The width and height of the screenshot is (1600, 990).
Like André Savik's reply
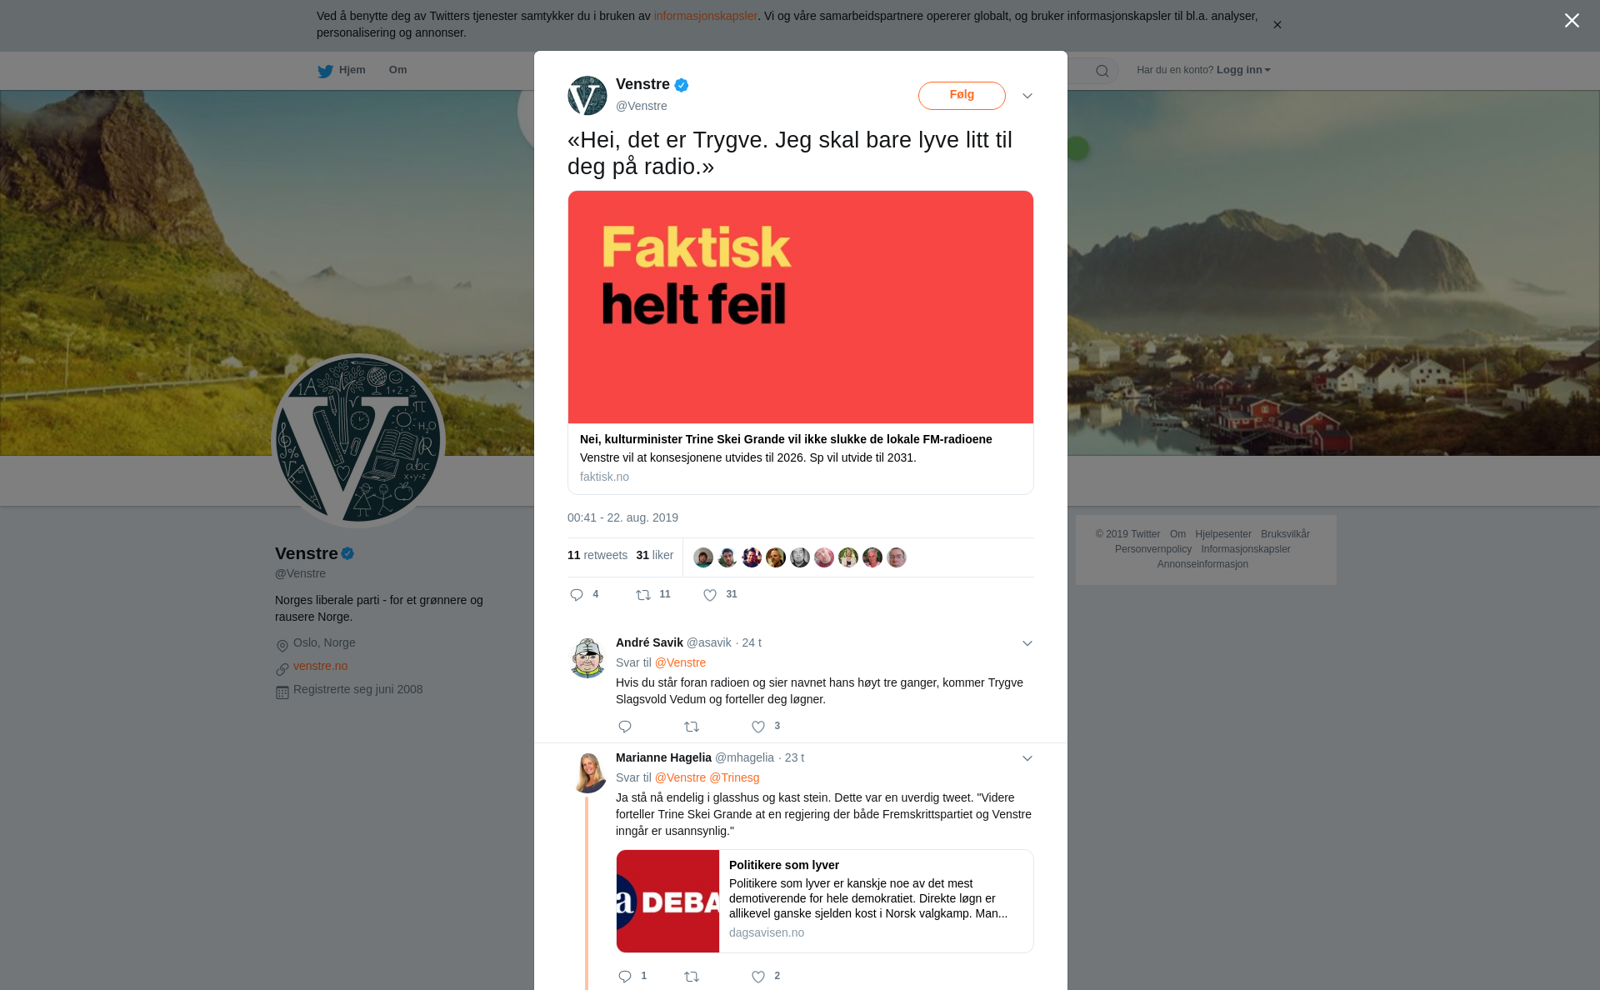758,727
